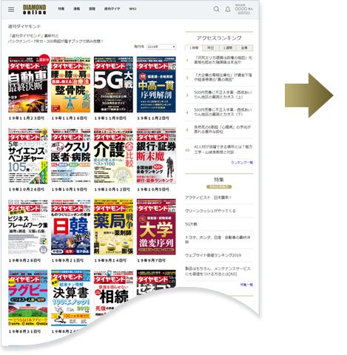
Task: Open feature グリーンラッシュがやってくる
Action: [x=210, y=211]
